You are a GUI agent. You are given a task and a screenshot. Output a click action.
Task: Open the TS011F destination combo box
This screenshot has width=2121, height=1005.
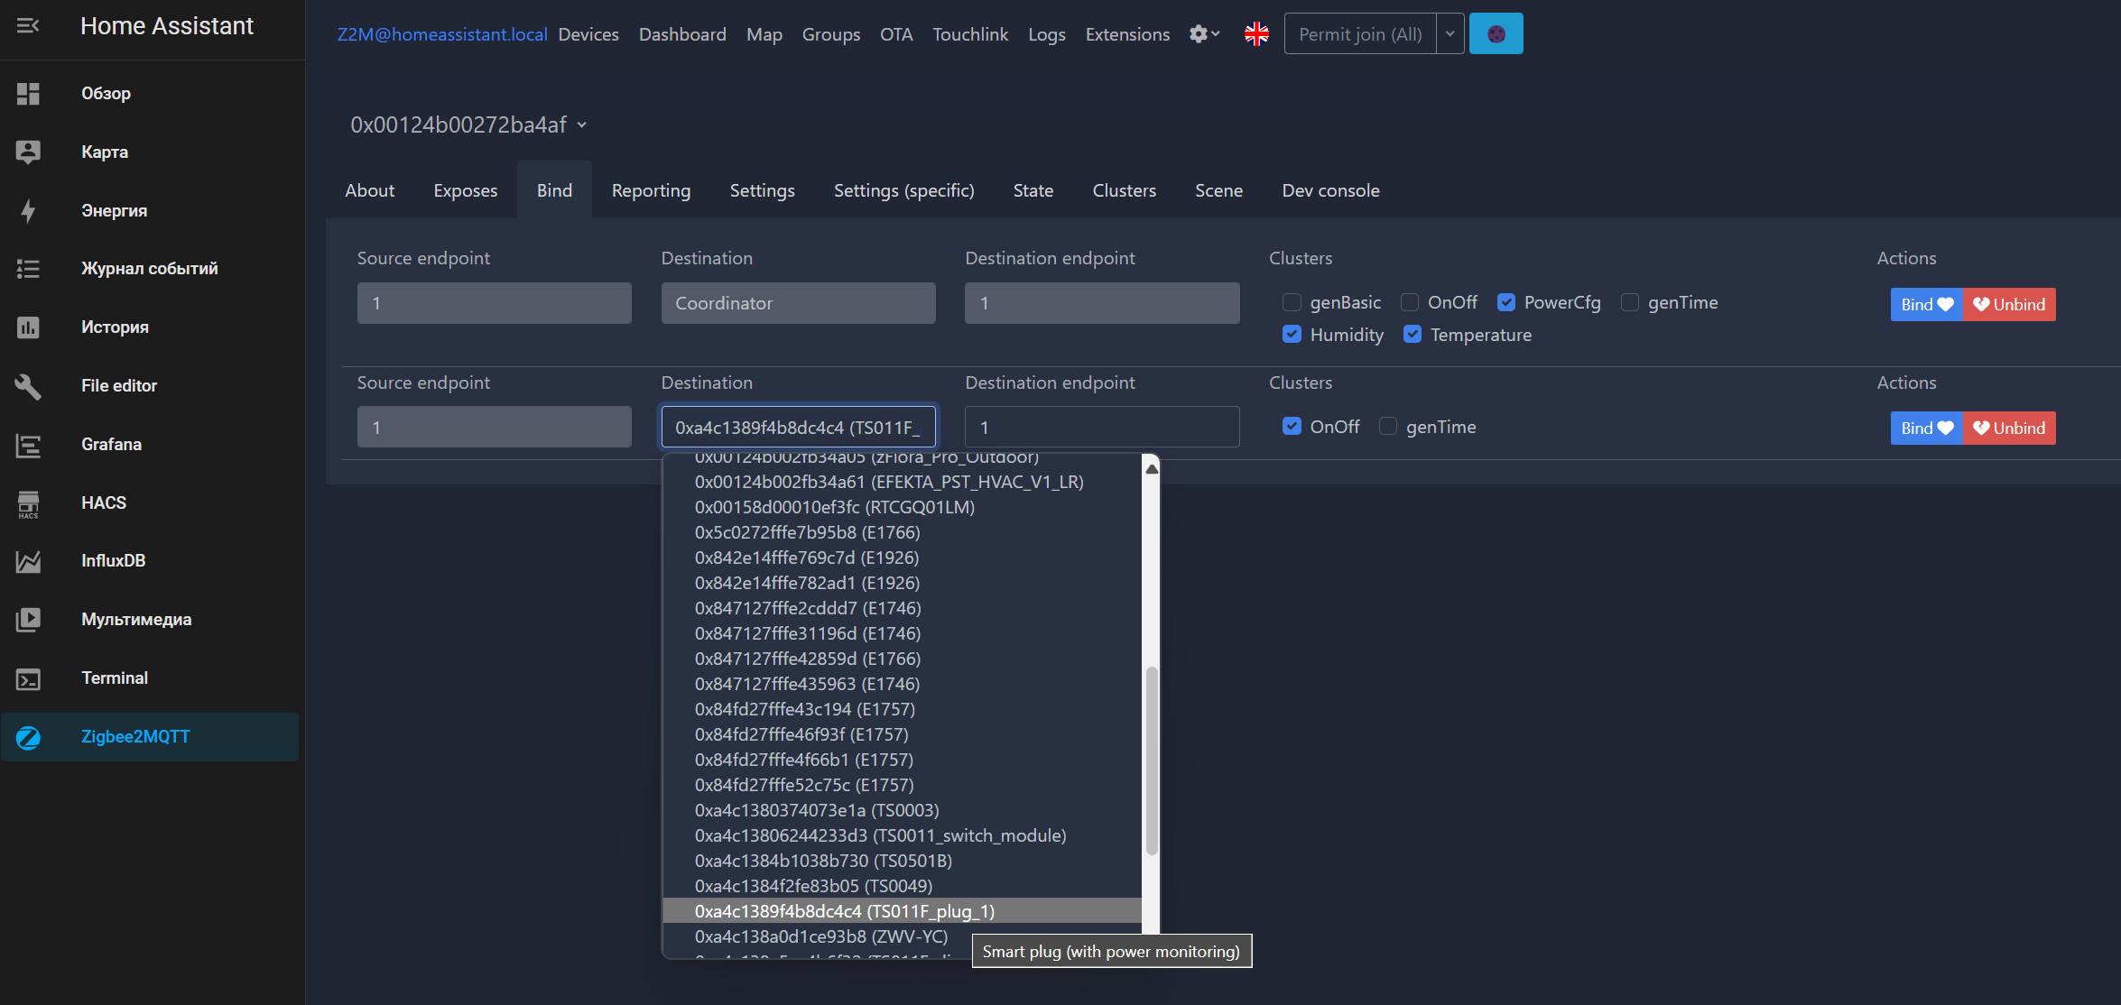[x=798, y=427]
